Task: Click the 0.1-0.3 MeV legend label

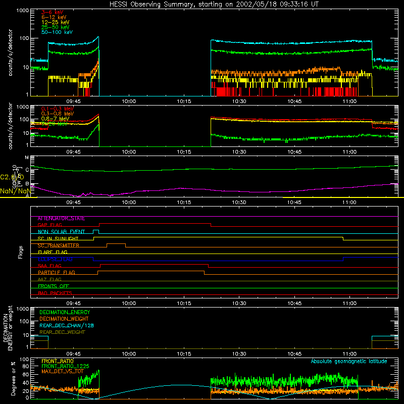Action: [x=57, y=109]
